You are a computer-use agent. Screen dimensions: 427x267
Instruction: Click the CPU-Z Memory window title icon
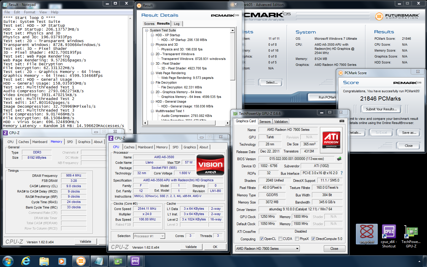coord(5,133)
